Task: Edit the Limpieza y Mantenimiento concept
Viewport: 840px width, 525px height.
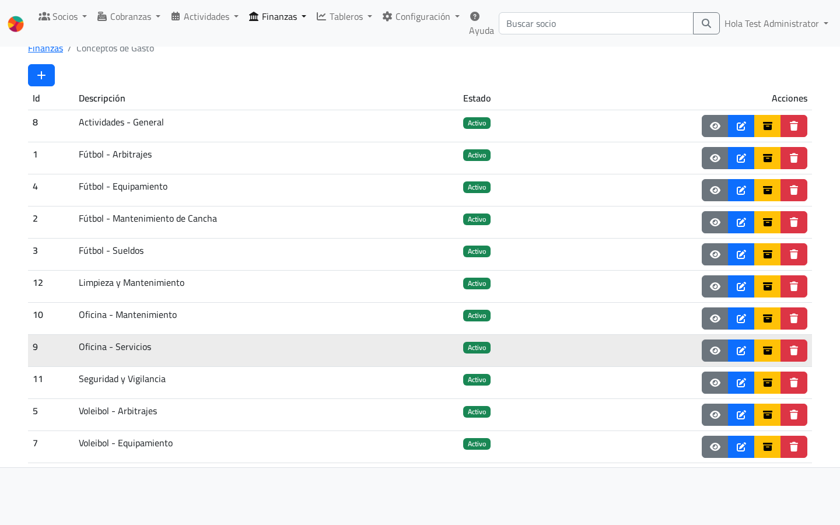Action: (x=741, y=286)
